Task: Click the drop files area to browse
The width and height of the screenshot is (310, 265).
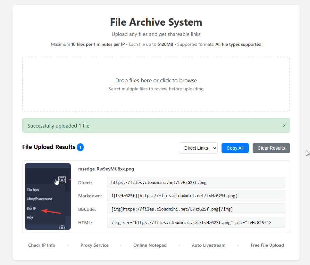Action: pos(156,84)
